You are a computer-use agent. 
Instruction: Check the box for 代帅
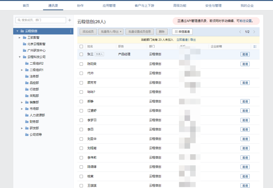(x=81, y=73)
